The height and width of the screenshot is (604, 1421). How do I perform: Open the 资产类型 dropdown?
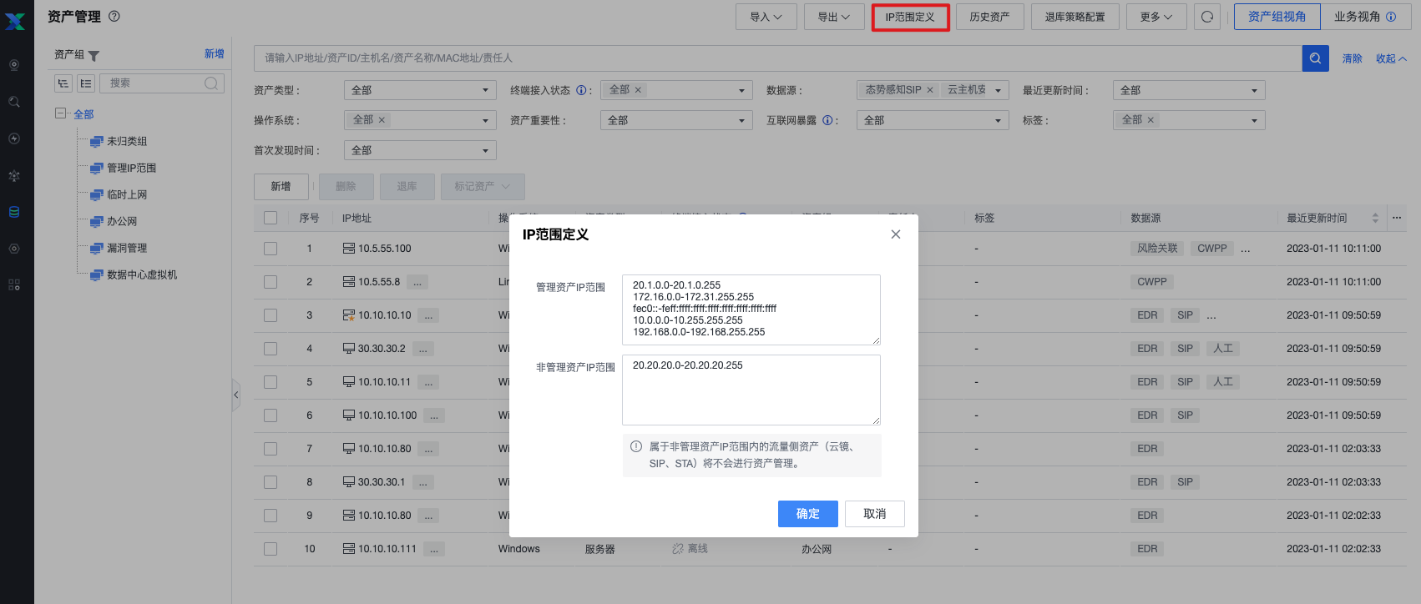pos(420,90)
